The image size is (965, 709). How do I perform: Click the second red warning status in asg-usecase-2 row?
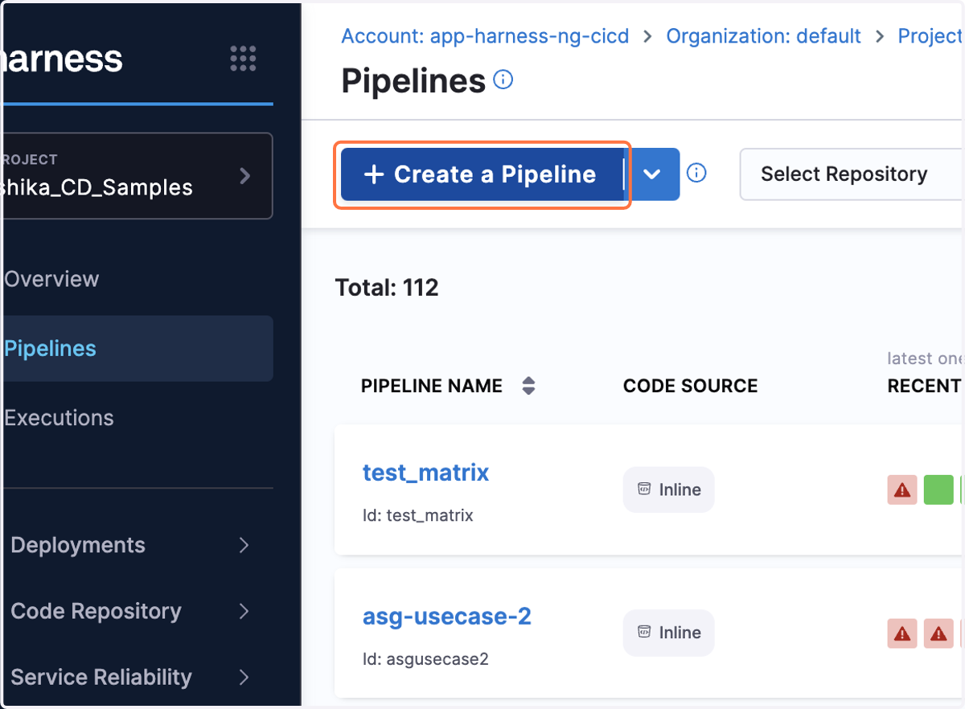[x=938, y=633]
